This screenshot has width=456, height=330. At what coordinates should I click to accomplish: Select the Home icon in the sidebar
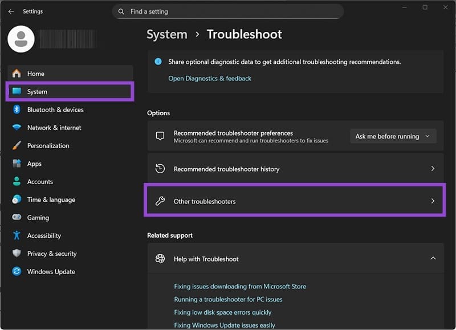16,74
